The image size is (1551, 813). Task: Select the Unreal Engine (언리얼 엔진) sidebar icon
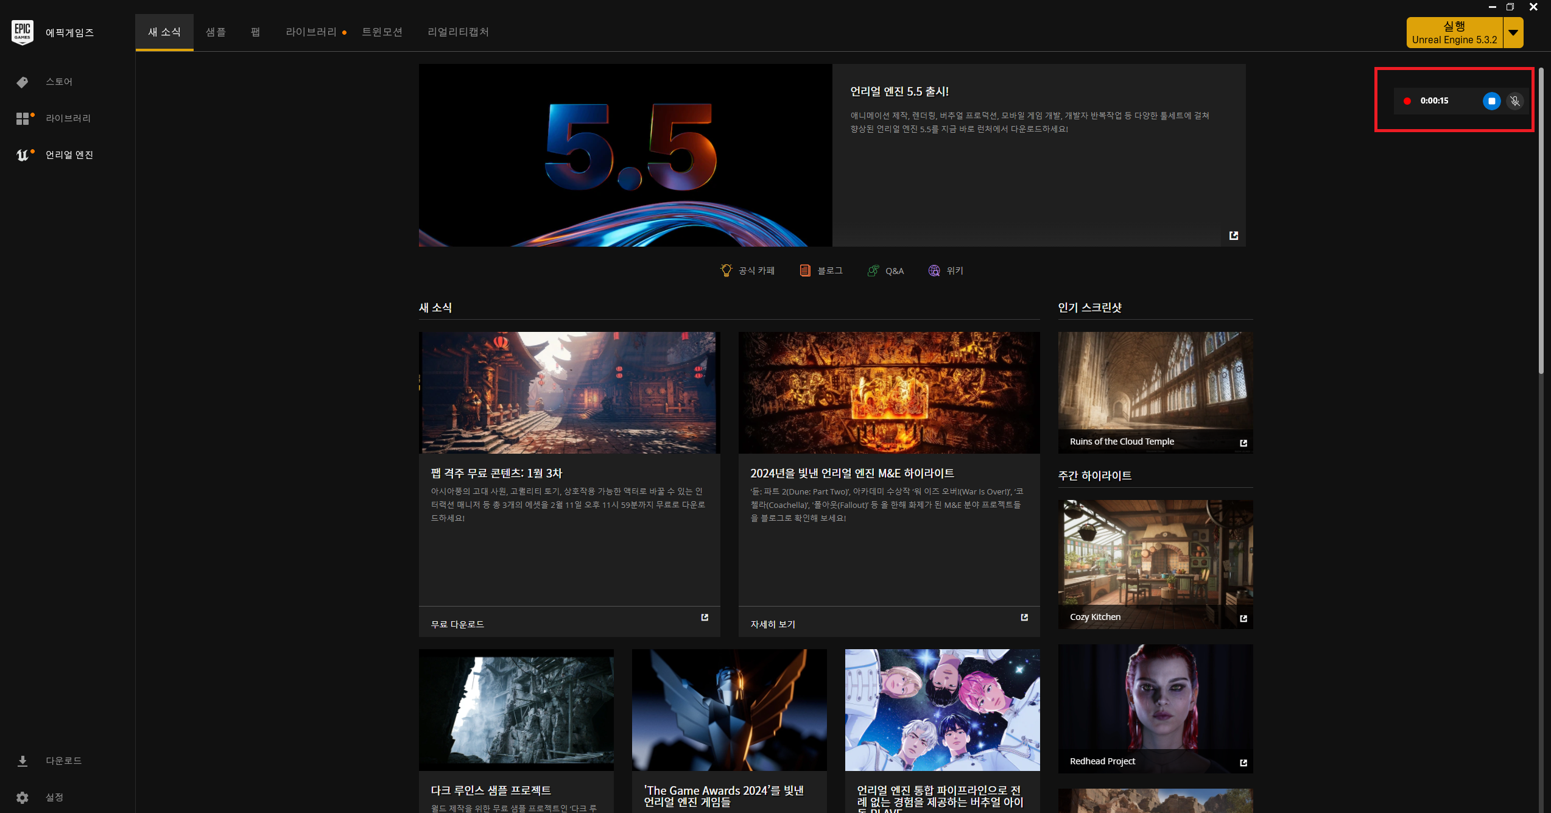pyautogui.click(x=23, y=155)
